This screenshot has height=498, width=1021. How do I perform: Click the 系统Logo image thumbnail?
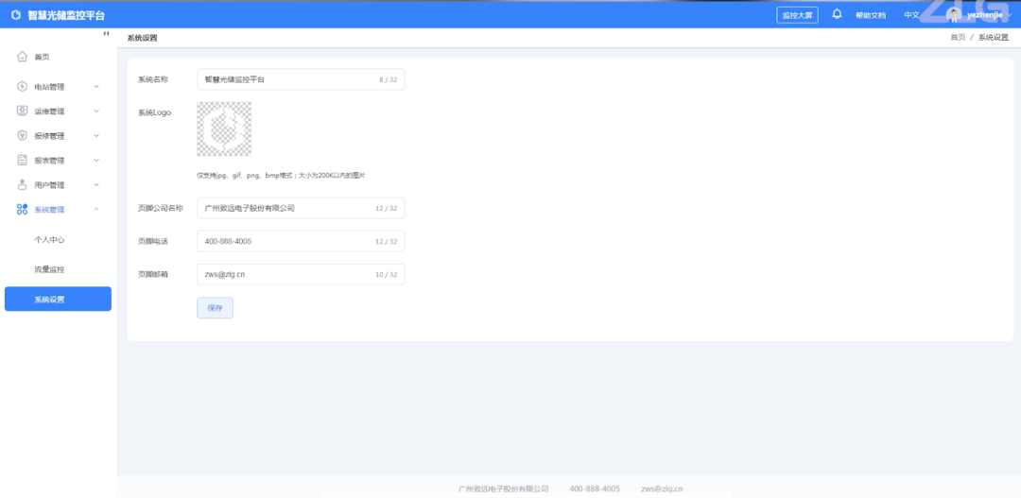pyautogui.click(x=224, y=129)
